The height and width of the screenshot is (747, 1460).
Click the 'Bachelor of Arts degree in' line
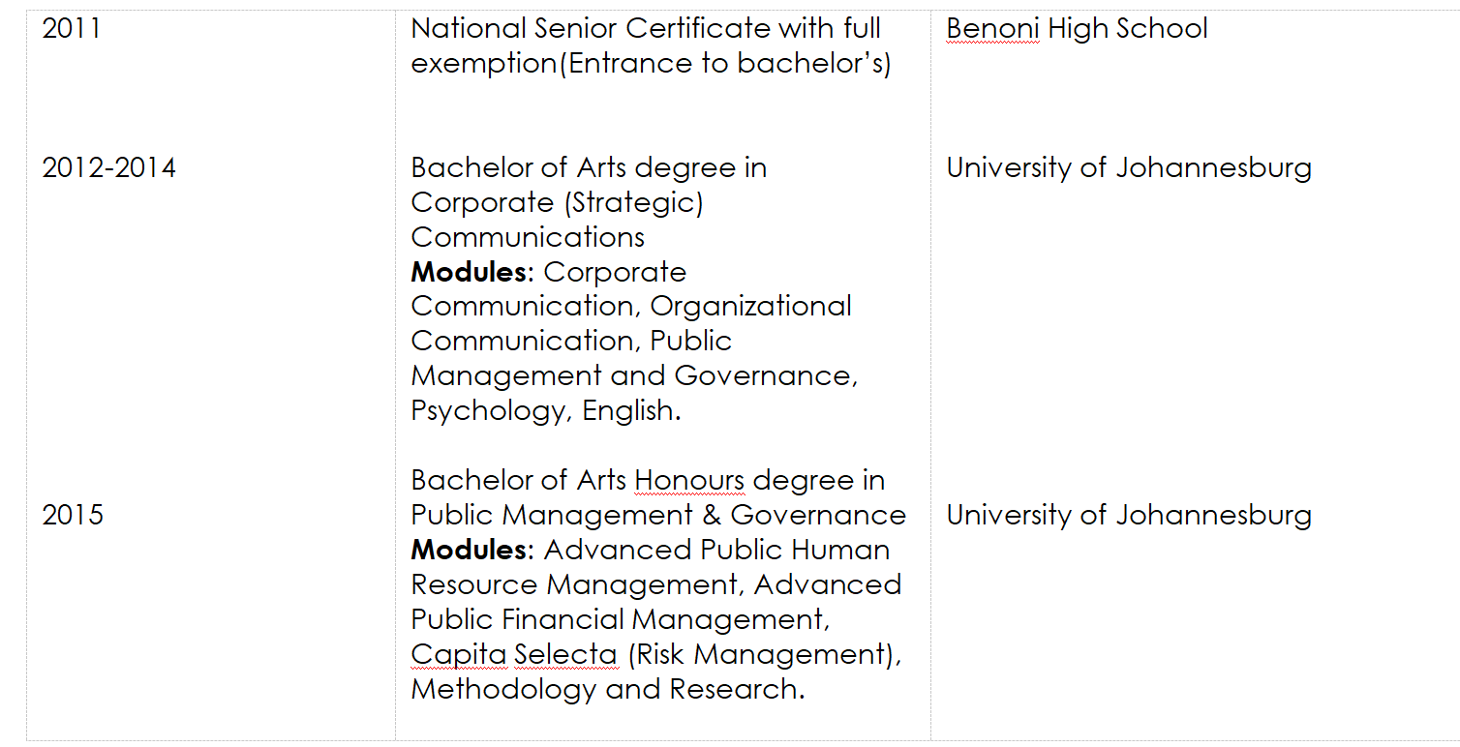click(x=589, y=168)
